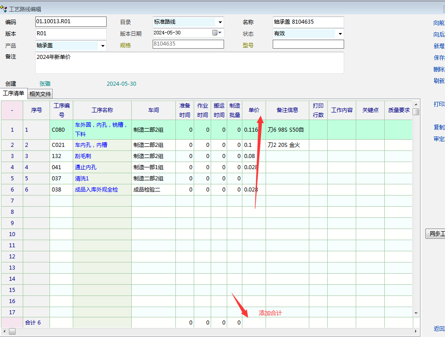Click the horizontal scrollbar left arrow
The width and height of the screenshot is (445, 337).
point(4,332)
